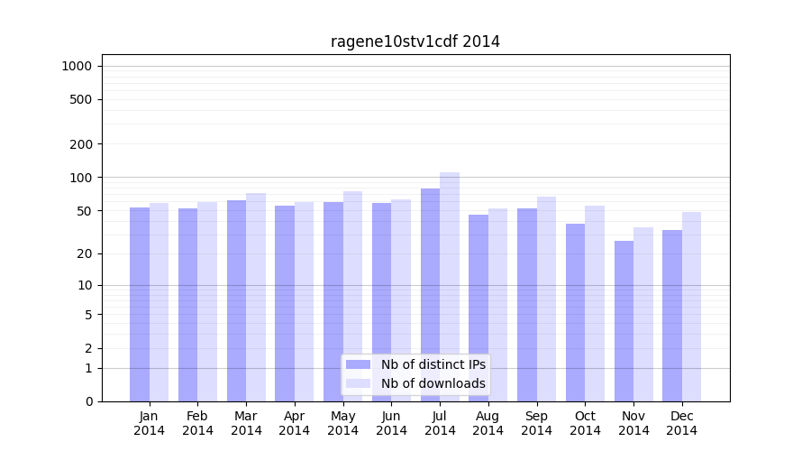This screenshot has height=451, width=811.
Task: Select the November downloads bar
Action: (643, 314)
